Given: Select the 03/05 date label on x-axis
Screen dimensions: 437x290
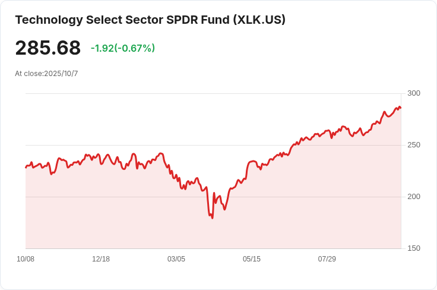Looking at the screenshot, I should [176, 259].
